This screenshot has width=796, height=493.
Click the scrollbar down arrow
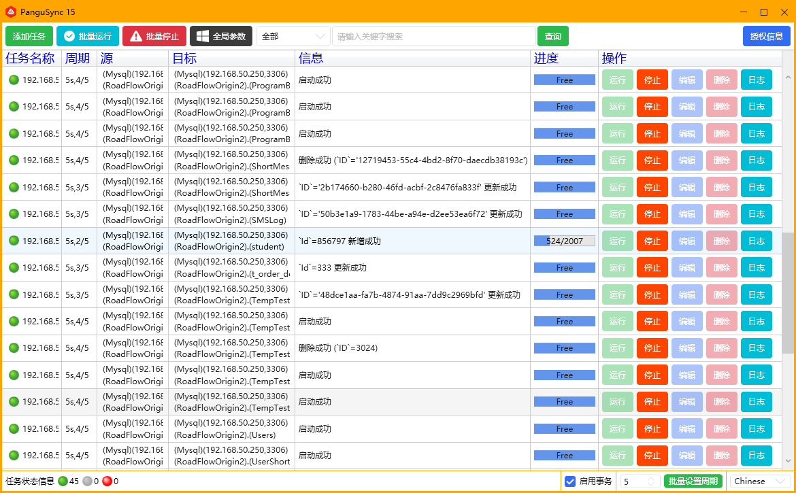point(788,460)
